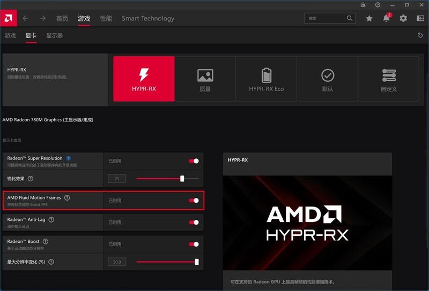Viewport: 429px width, 291px height.
Task: Click the 显示卡选项 section heading
Action: point(12,140)
